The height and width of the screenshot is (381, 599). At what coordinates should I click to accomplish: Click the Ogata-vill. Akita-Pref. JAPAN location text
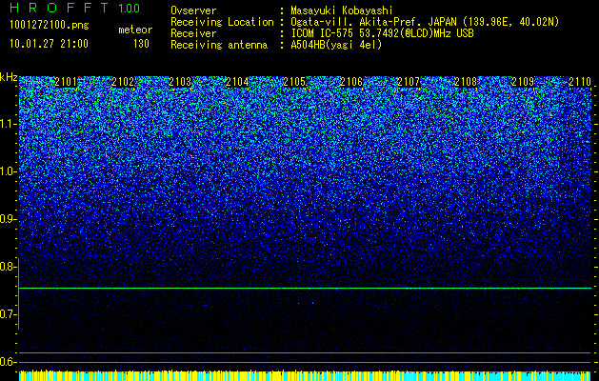(425, 22)
